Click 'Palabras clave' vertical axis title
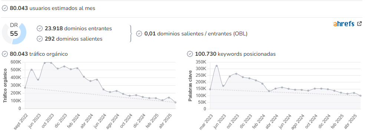365x134 pixels. [x=190, y=86]
